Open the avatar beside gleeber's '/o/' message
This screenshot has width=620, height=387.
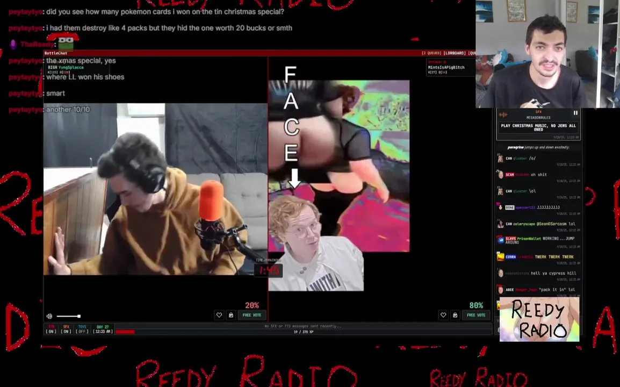[500, 159]
